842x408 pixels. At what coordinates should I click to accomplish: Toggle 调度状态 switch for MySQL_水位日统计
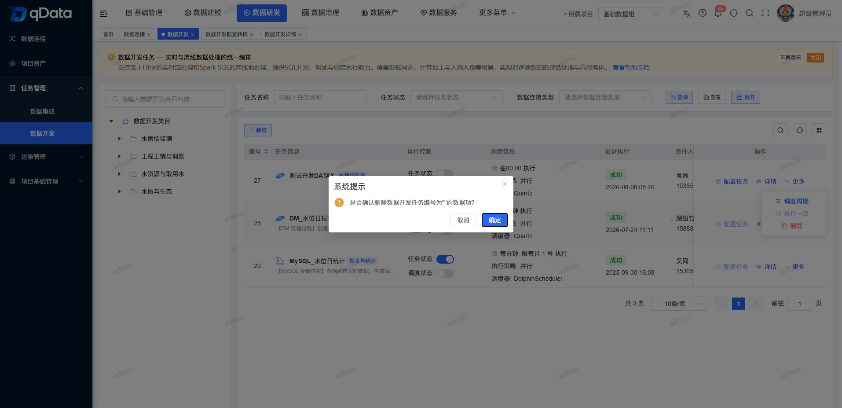pos(445,273)
